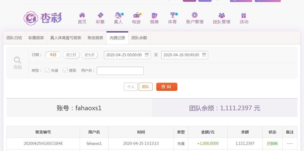Click the 活动 activities gift icon
Screen dimensions: 304x151
tap(244, 18)
